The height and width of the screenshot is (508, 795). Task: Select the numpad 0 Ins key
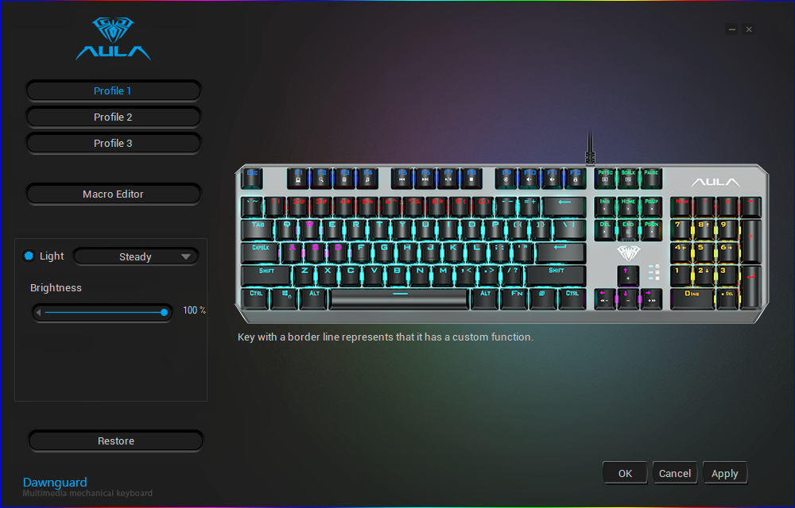click(692, 298)
